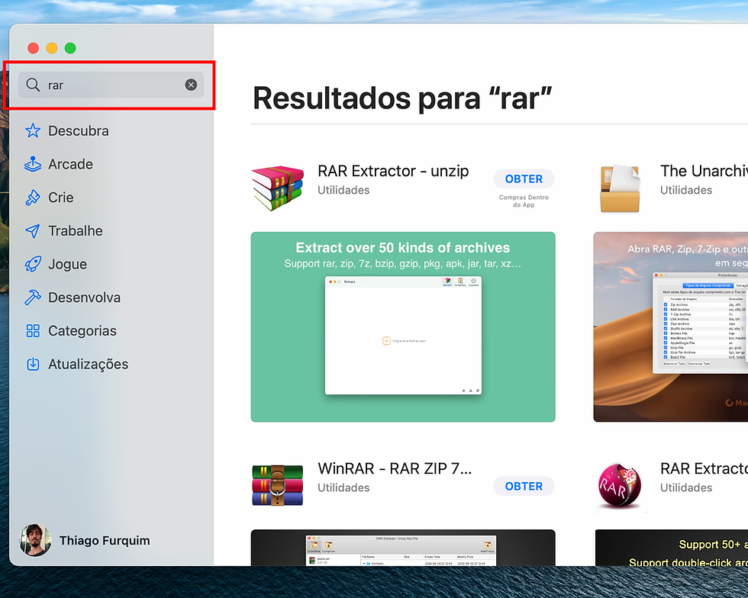Image resolution: width=748 pixels, height=598 pixels.
Task: Click the Crie paintbrush icon
Action: pos(33,198)
